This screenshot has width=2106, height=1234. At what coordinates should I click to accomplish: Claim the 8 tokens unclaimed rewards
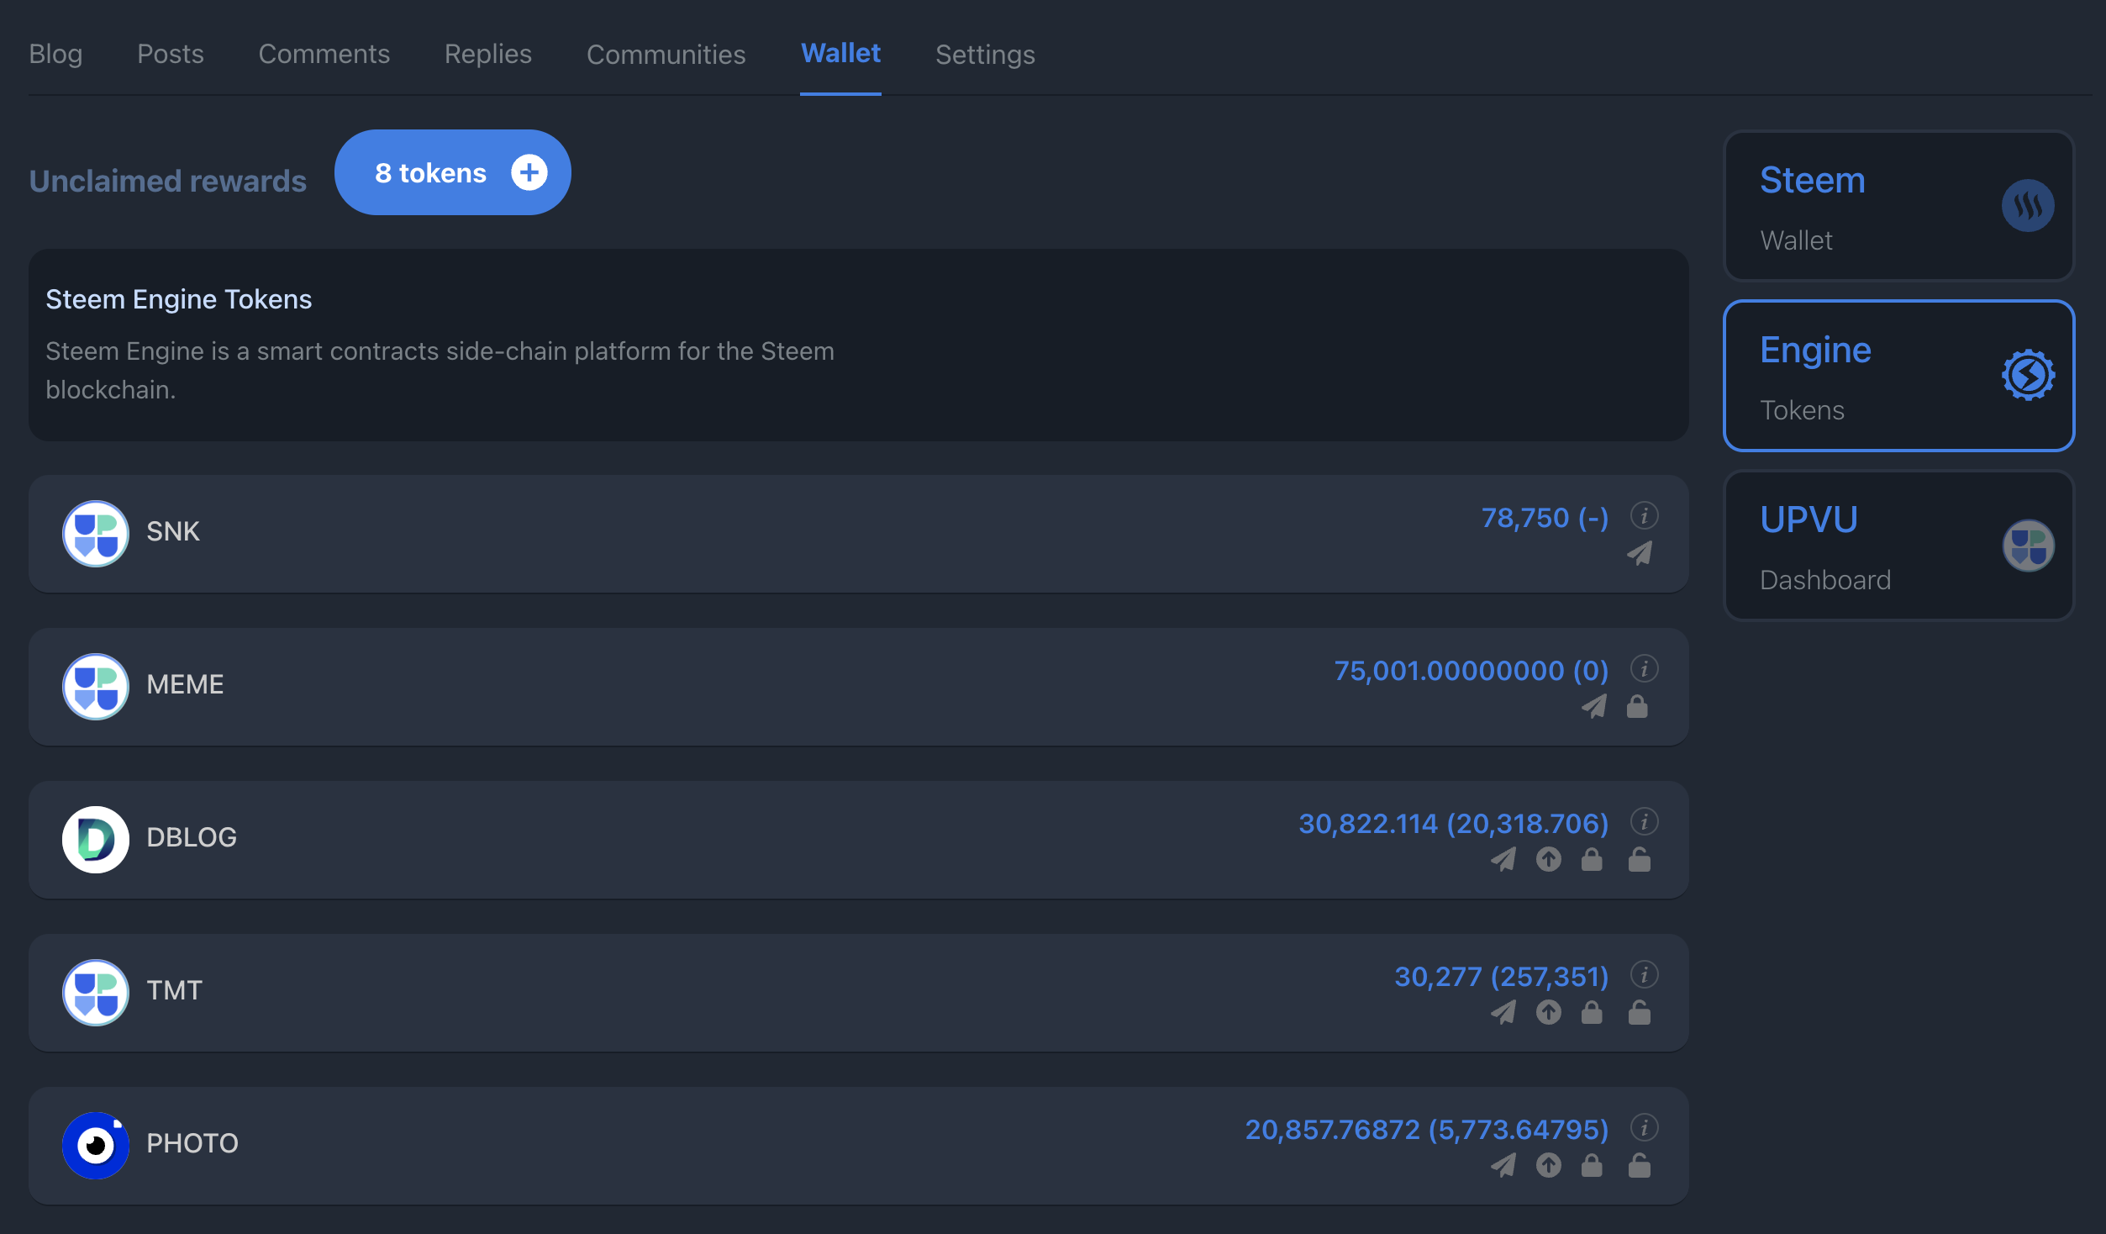point(430,172)
